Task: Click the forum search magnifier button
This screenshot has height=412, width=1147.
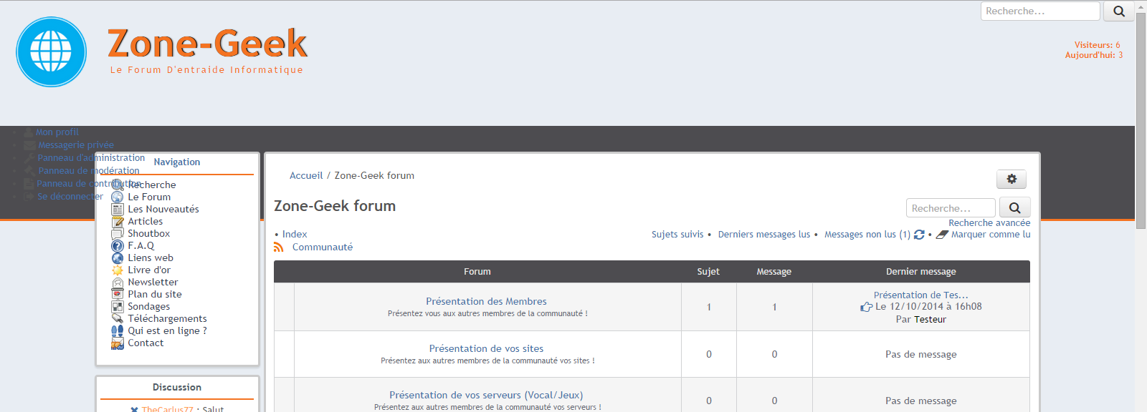Action: click(x=1014, y=208)
